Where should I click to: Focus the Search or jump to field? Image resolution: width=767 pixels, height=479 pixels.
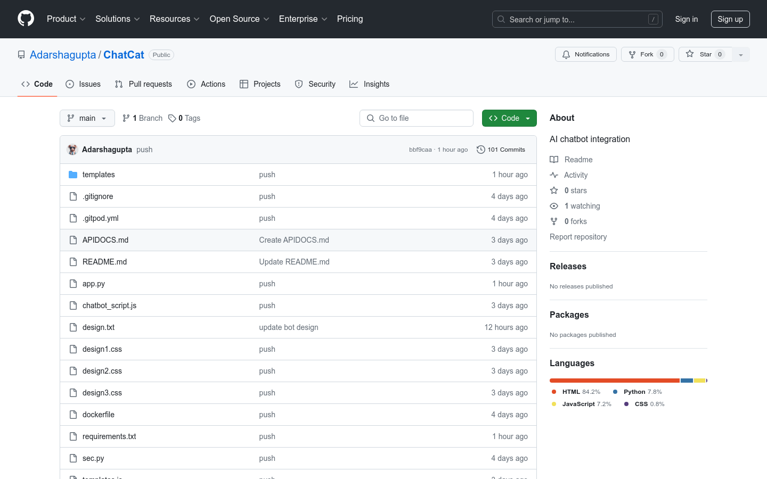coord(577,19)
